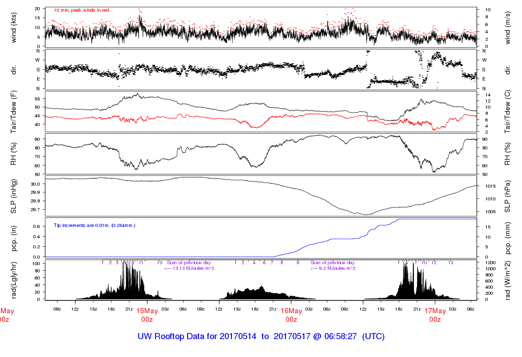Click the '30.0' tick on the SLP axis

click(x=36, y=184)
